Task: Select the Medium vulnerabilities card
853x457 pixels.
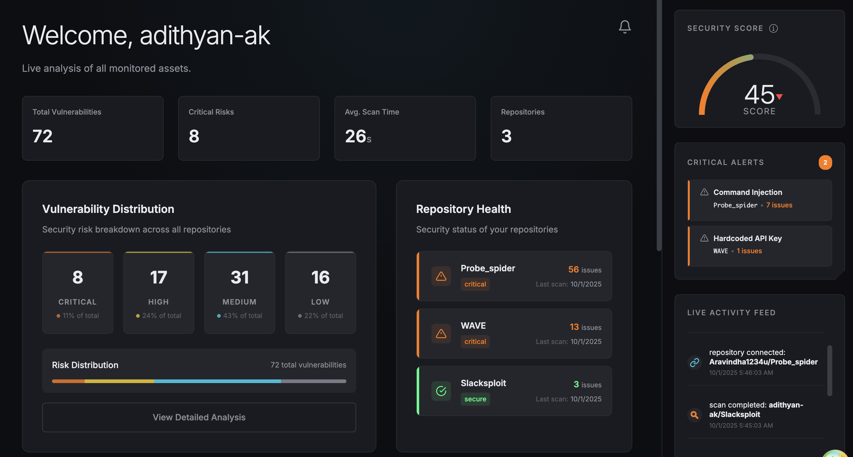Action: click(239, 293)
